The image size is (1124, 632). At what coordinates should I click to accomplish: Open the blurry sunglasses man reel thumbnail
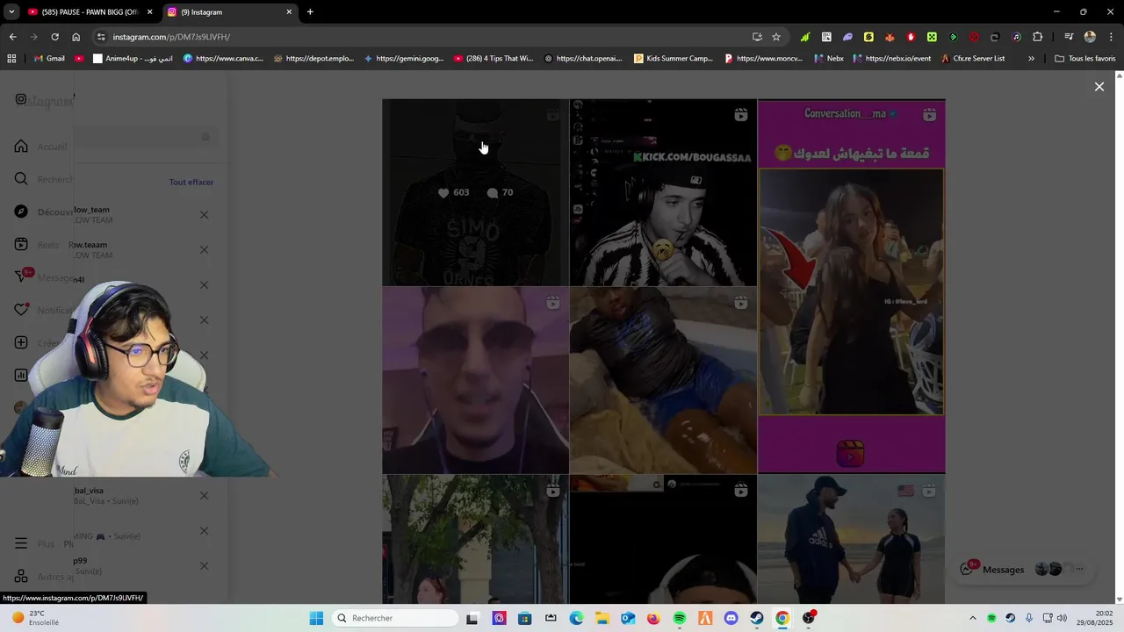(x=475, y=381)
